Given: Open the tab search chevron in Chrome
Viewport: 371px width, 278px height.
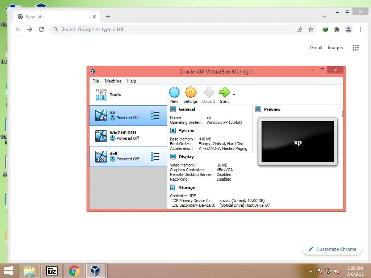Looking at the screenshot, I should point(324,17).
